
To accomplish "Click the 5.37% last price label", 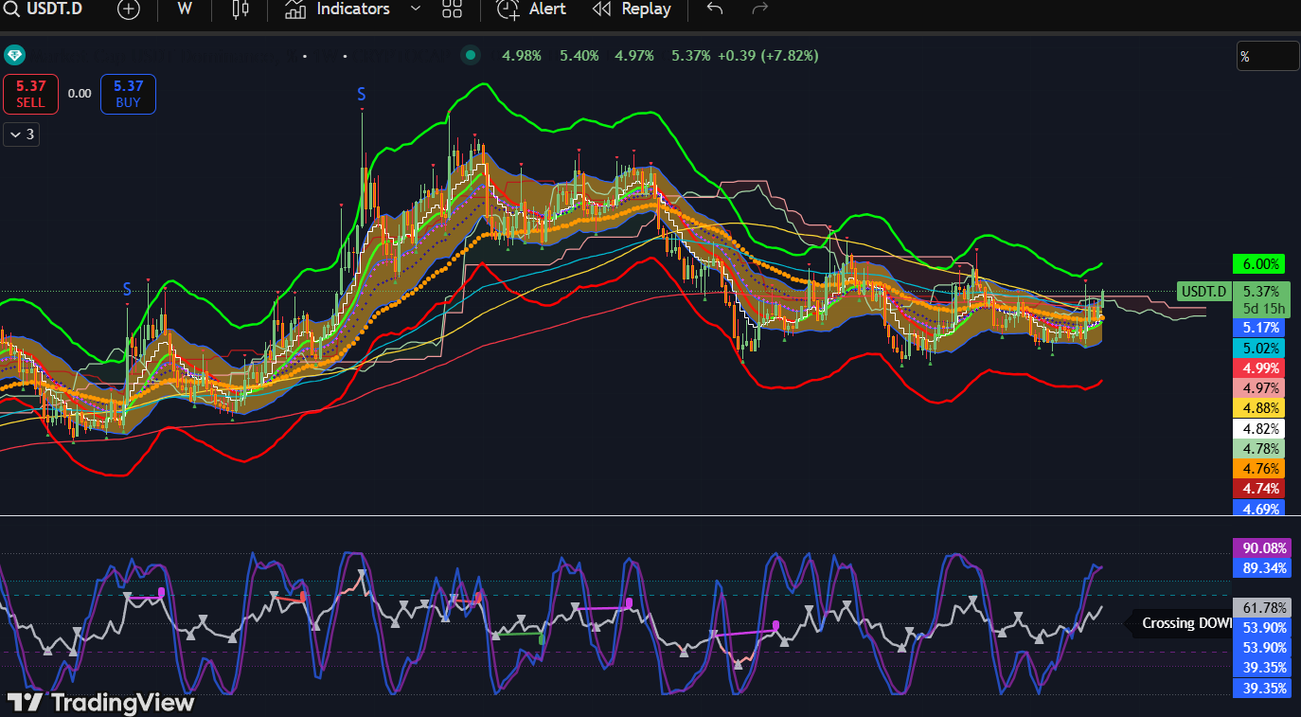I will [1261, 291].
